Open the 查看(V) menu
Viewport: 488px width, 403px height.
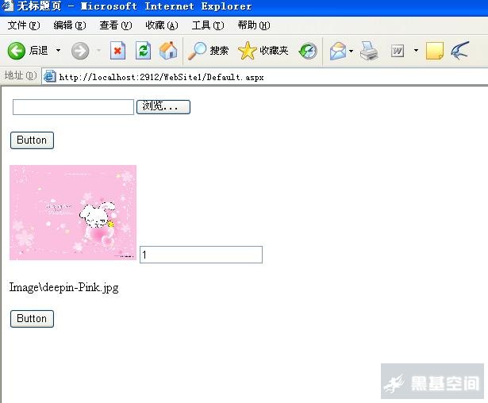pyautogui.click(x=116, y=25)
